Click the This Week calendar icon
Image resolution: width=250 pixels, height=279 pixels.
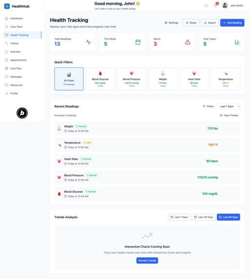point(138,42)
